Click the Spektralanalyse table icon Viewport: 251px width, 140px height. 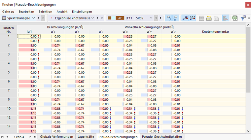tap(4, 18)
